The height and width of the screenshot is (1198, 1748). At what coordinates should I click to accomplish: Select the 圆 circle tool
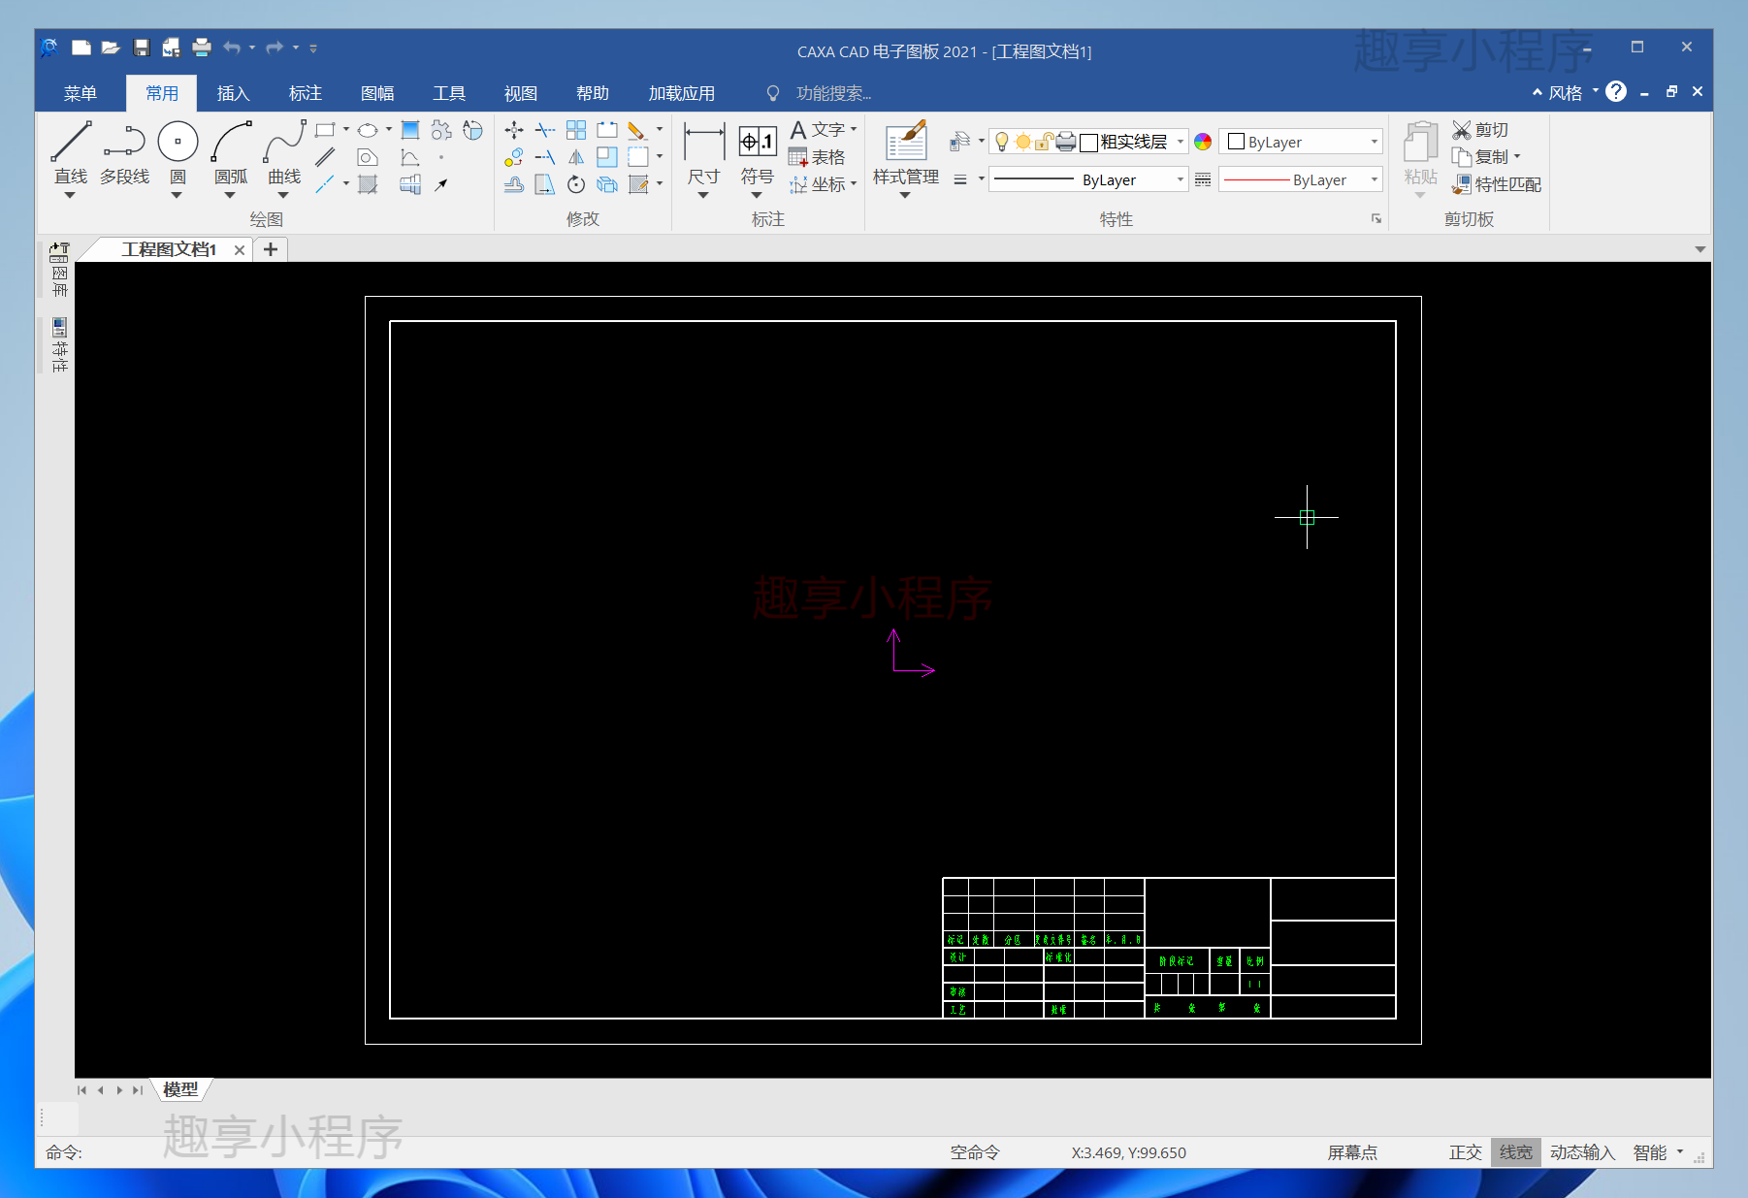(x=178, y=151)
